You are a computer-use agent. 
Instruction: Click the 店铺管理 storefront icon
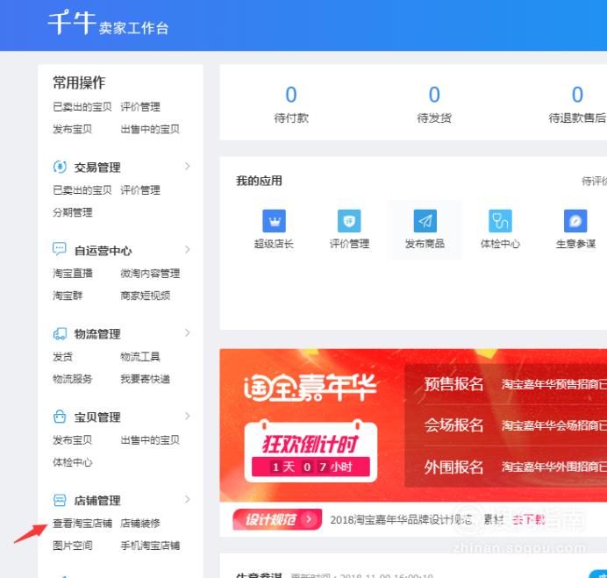(60, 500)
